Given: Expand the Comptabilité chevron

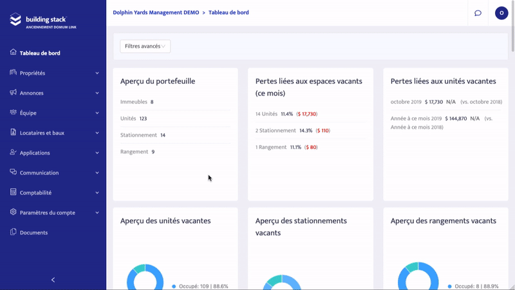Looking at the screenshot, I should [97, 193].
